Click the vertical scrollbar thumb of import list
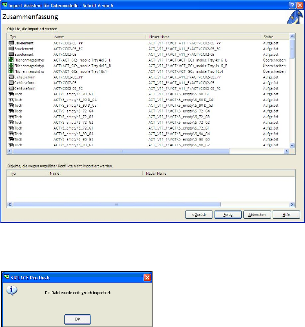The width and height of the screenshot is (305, 327). coord(292,49)
